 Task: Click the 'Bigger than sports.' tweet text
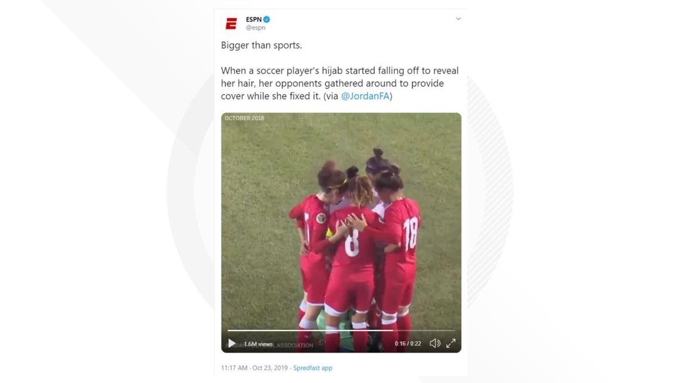coord(262,45)
